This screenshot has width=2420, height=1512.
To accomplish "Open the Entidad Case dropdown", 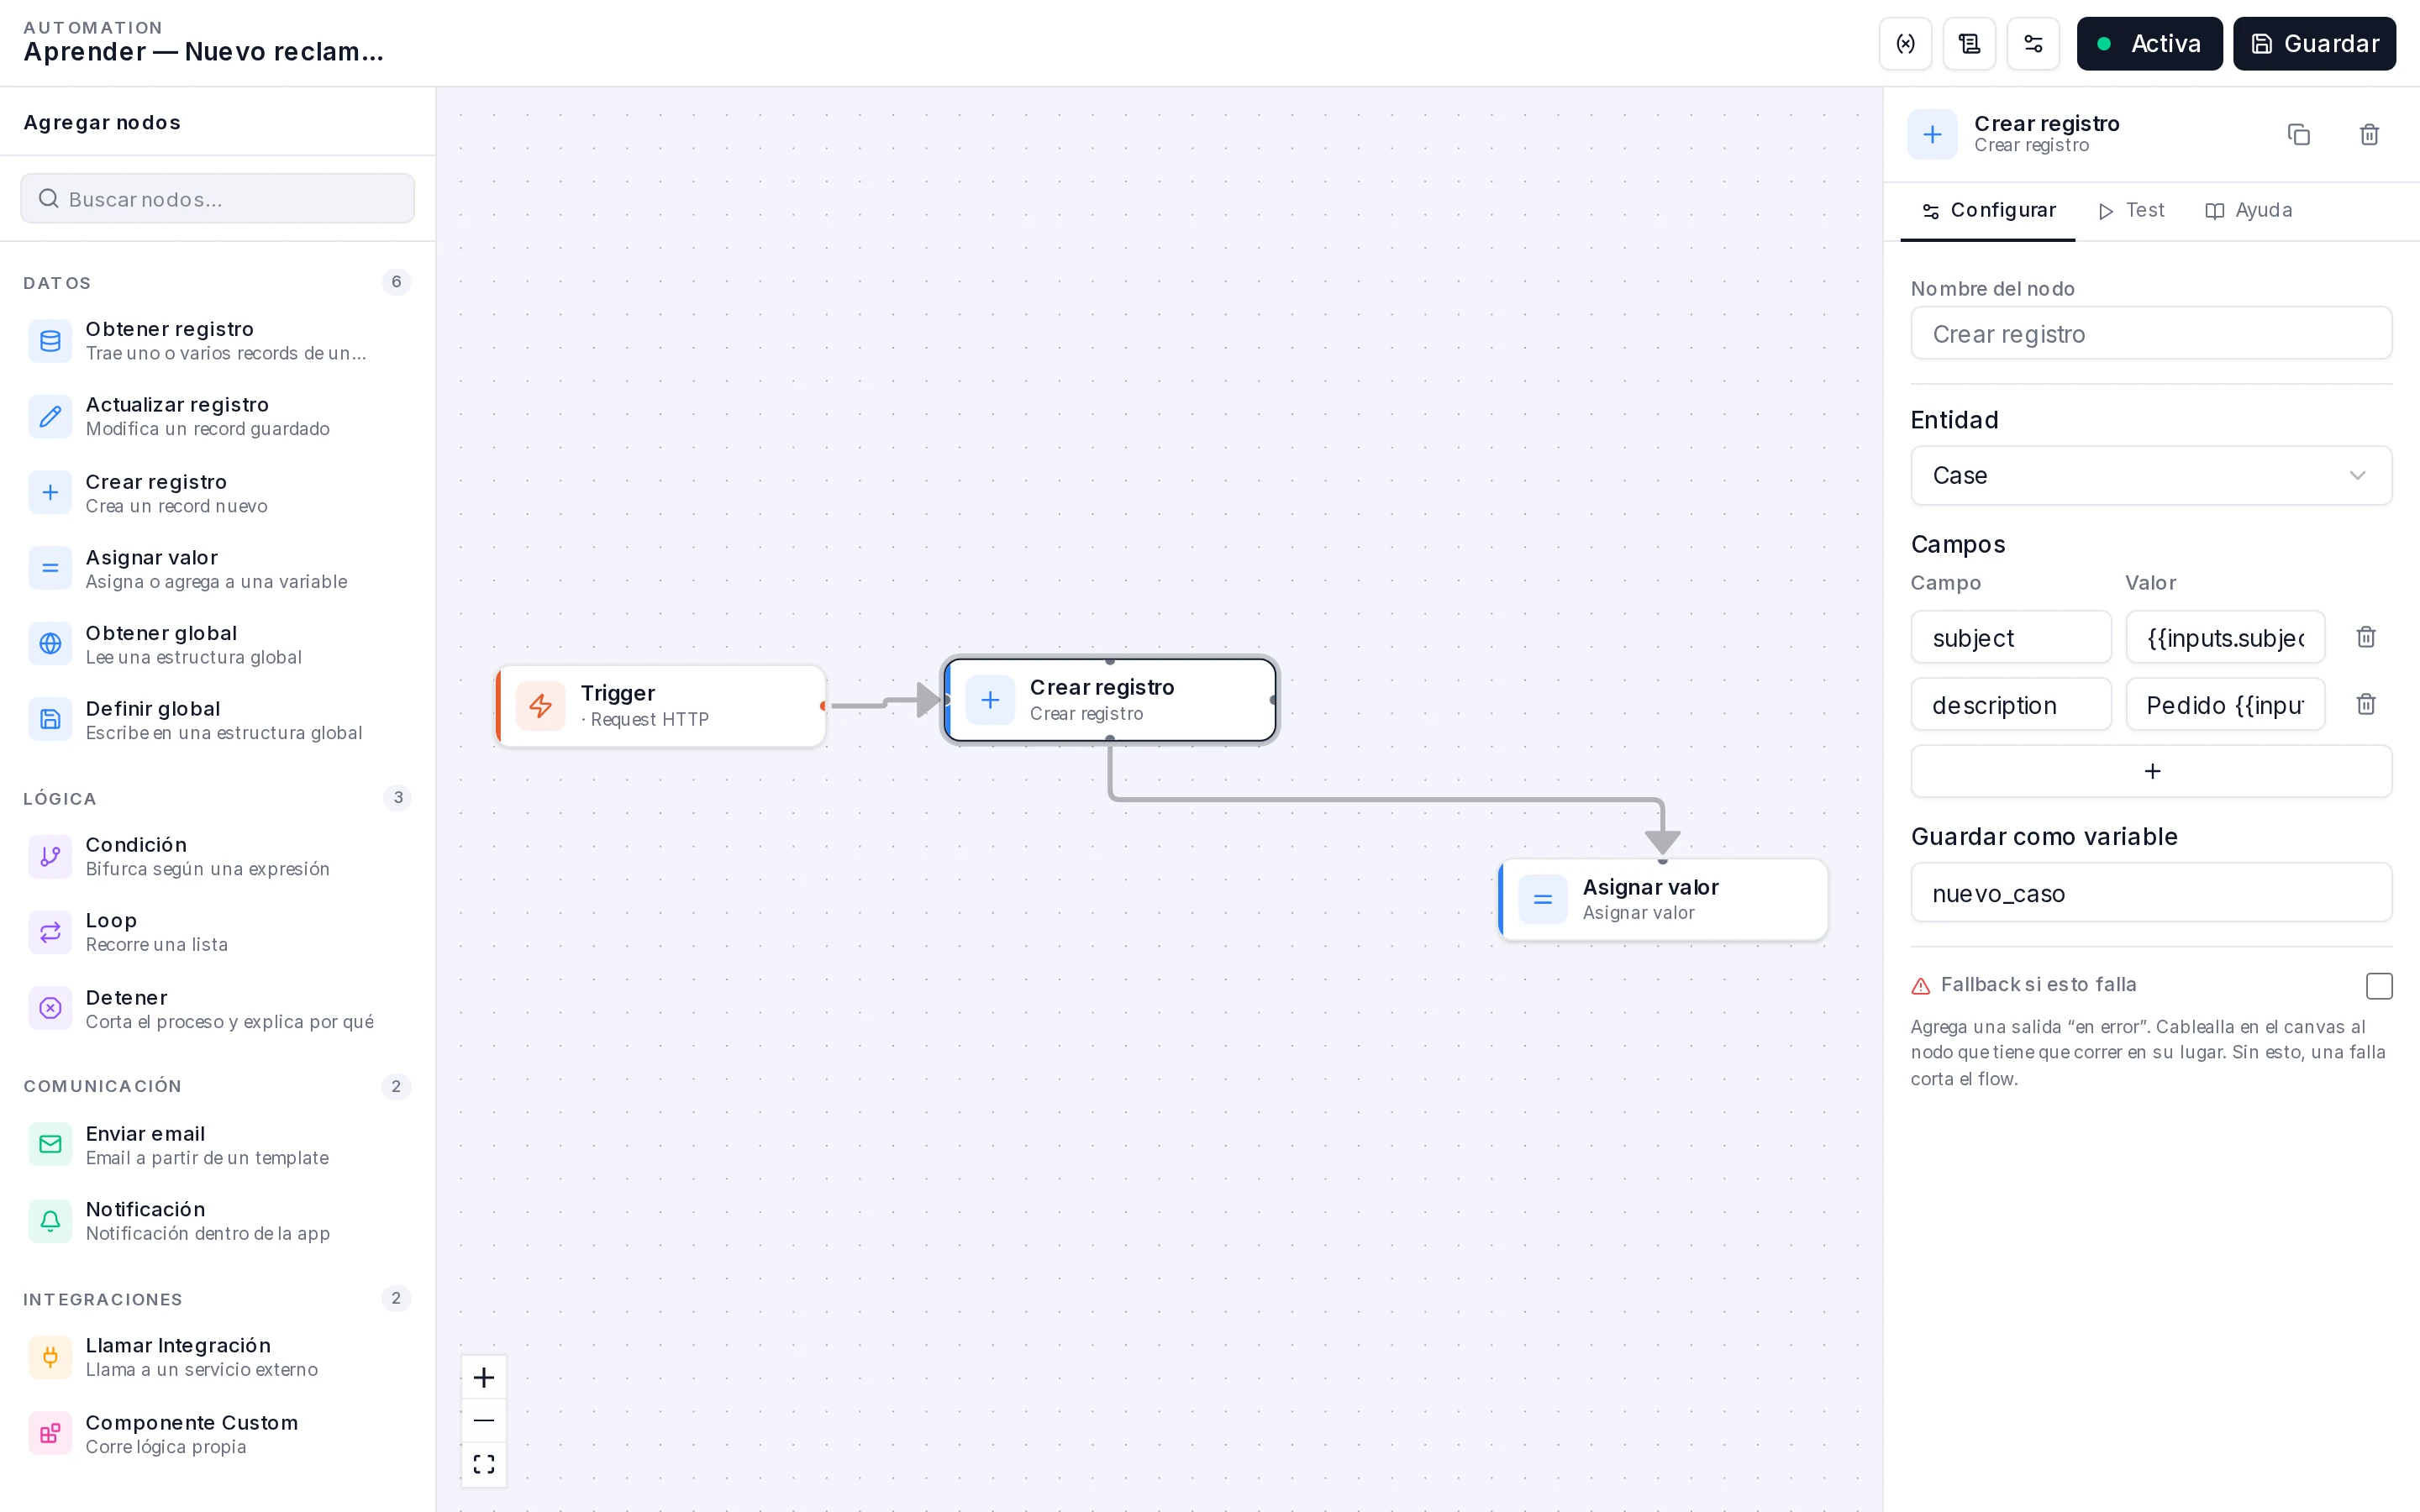I will (x=2151, y=475).
